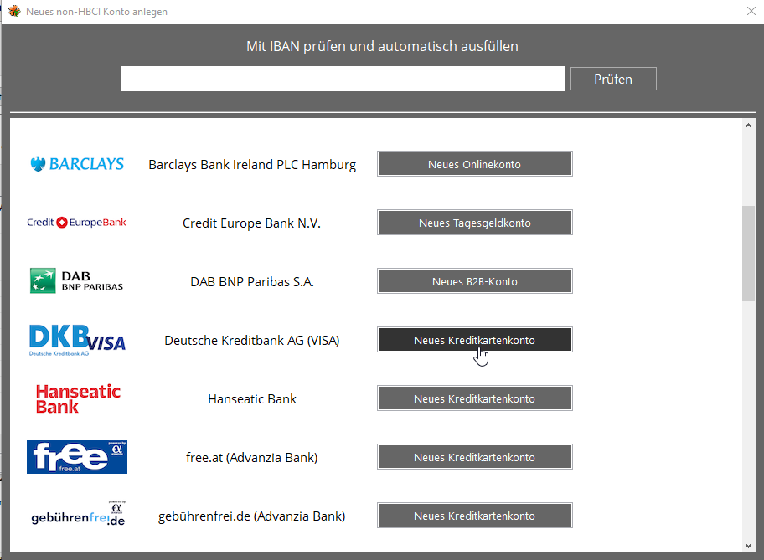
Task: Click the scrollbar up arrow
Action: pos(748,126)
